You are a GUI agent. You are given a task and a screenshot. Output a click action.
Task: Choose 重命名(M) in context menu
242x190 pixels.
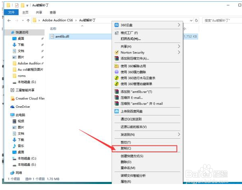coord(147,168)
